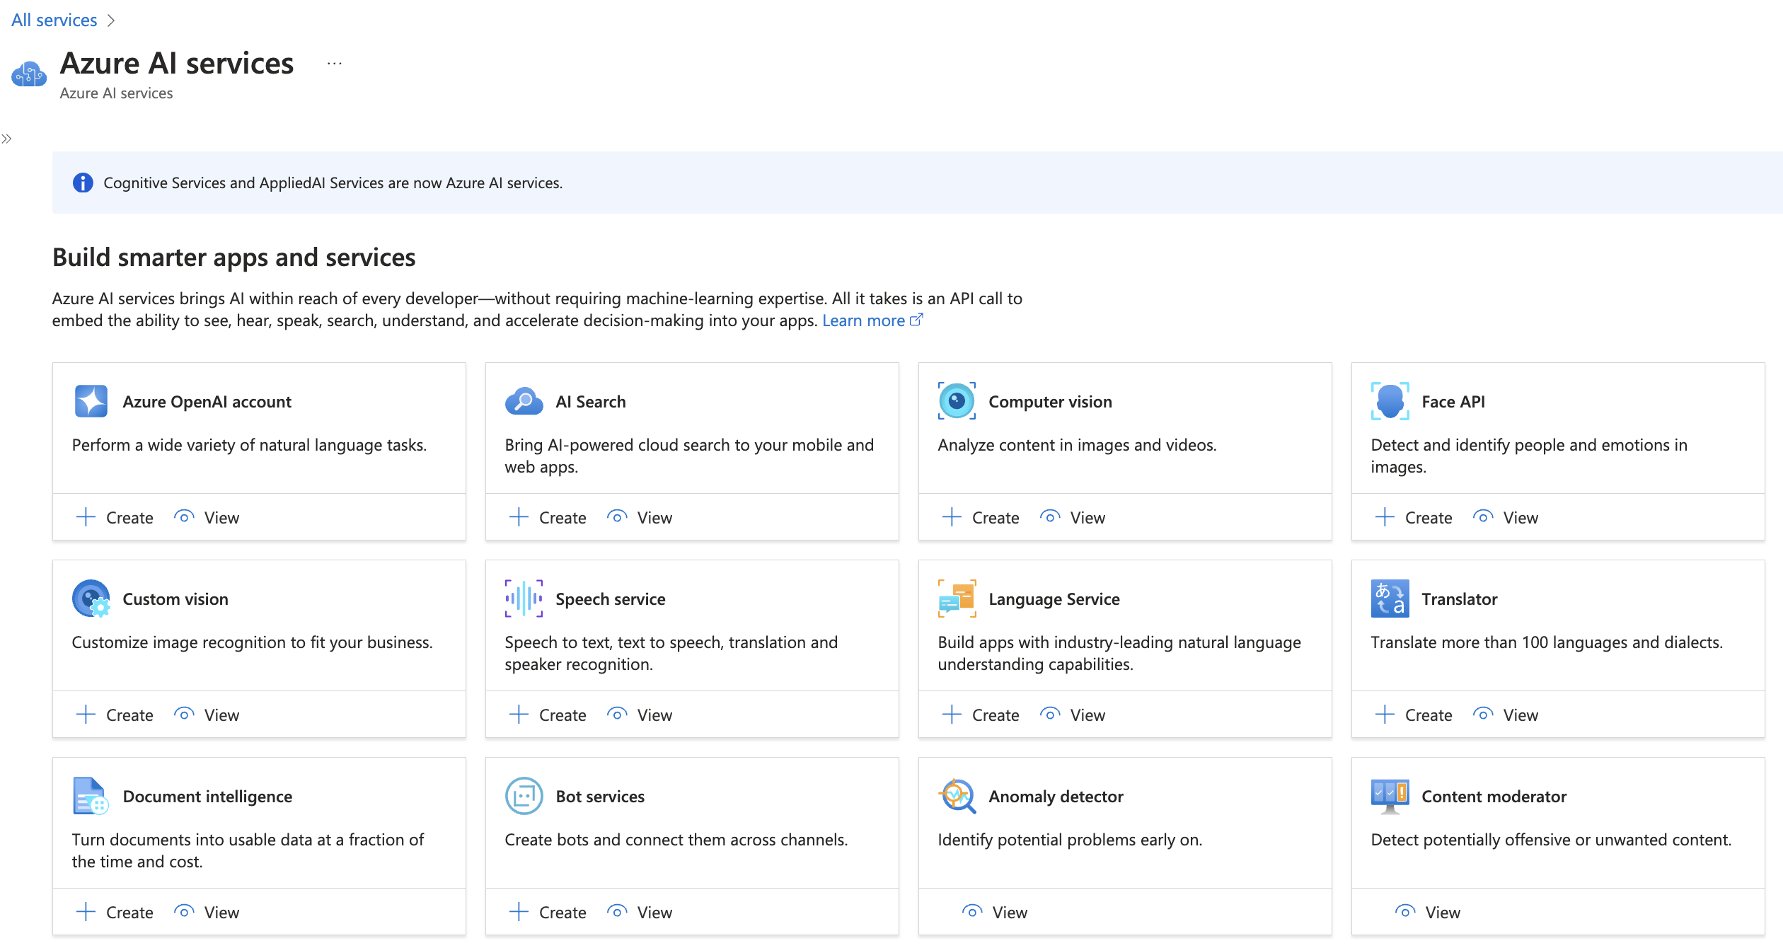Expand the collapsed side menu chevrons
The height and width of the screenshot is (948, 1783).
[x=6, y=139]
